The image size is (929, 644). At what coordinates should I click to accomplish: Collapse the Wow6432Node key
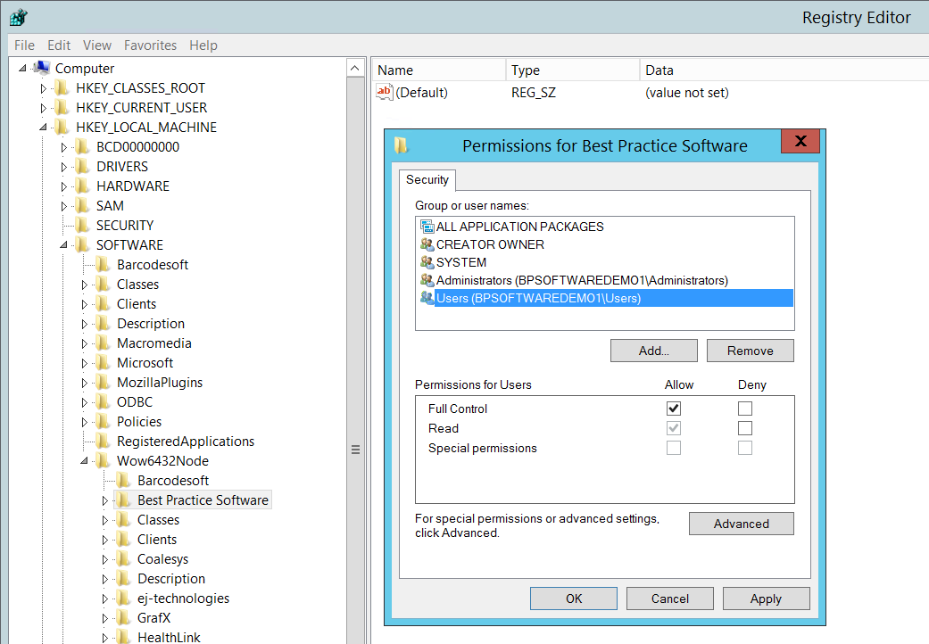click(x=84, y=460)
